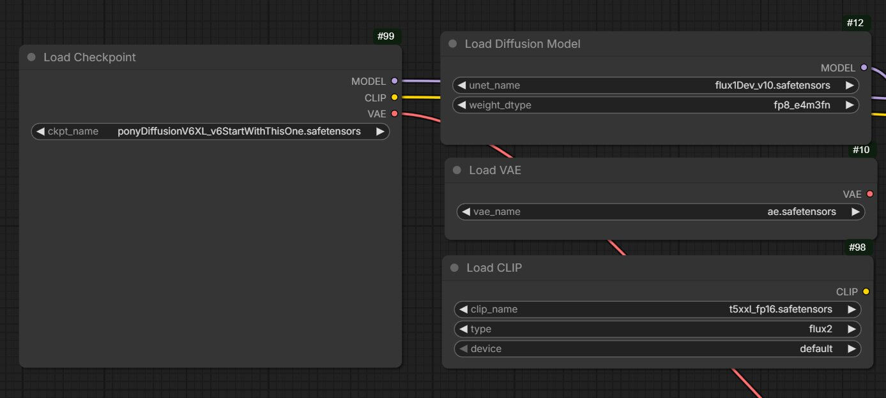Select previous weight_dtype with left arrow

[x=462, y=105]
